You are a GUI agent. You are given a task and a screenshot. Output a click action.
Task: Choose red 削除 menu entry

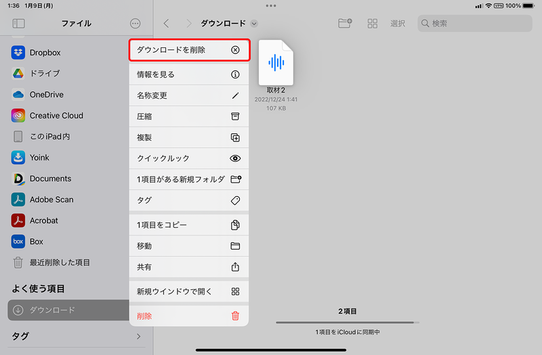189,316
